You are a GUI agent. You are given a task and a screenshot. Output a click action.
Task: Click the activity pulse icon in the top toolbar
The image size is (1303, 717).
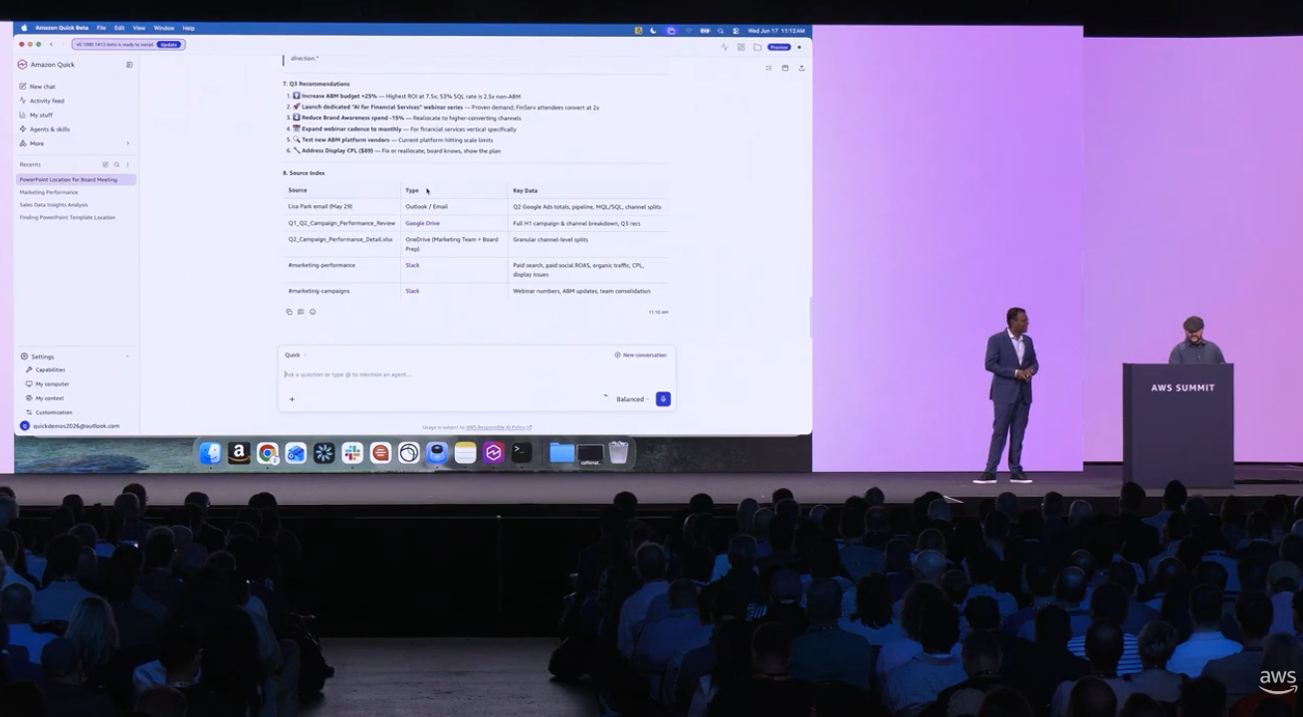(x=725, y=47)
